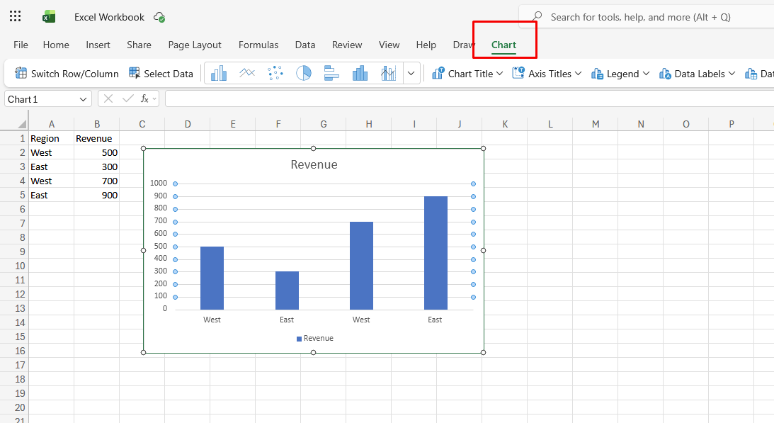Select the histogram chart type icon
The image size is (774, 423).
point(360,74)
